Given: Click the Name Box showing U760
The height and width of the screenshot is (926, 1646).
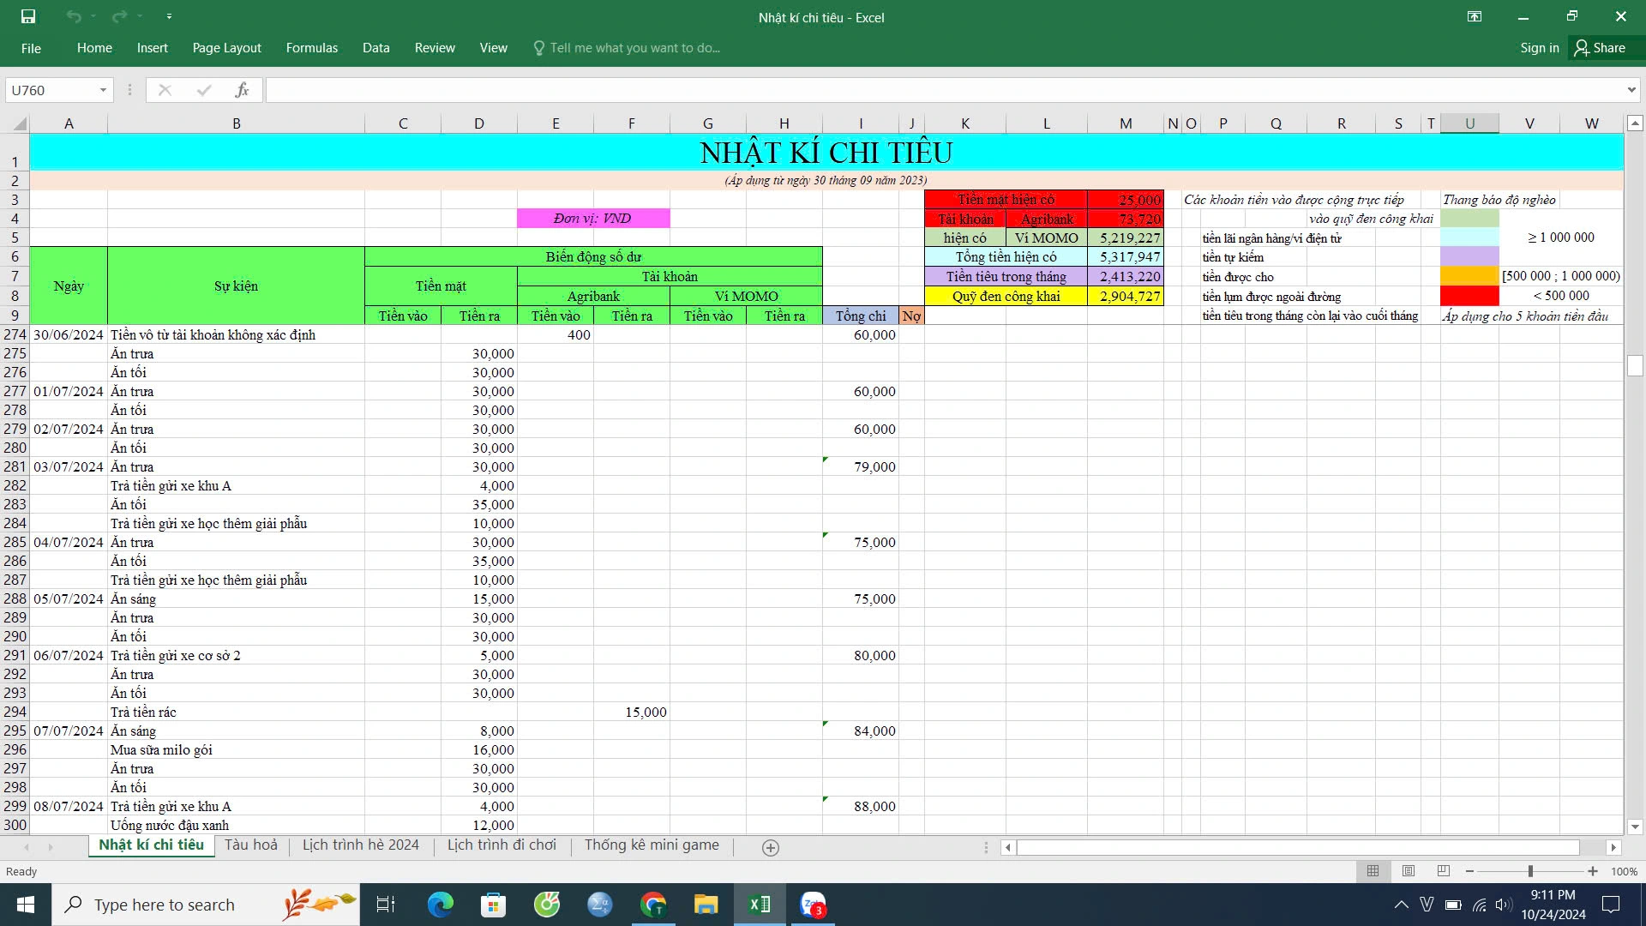Looking at the screenshot, I should 51,90.
